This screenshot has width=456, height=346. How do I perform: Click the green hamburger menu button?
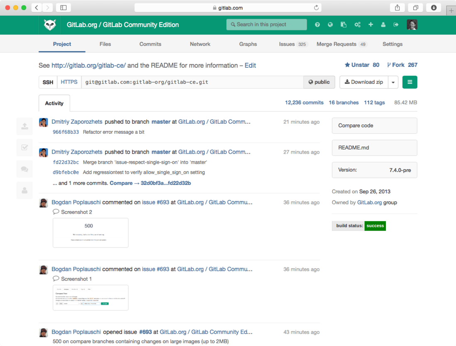410,82
